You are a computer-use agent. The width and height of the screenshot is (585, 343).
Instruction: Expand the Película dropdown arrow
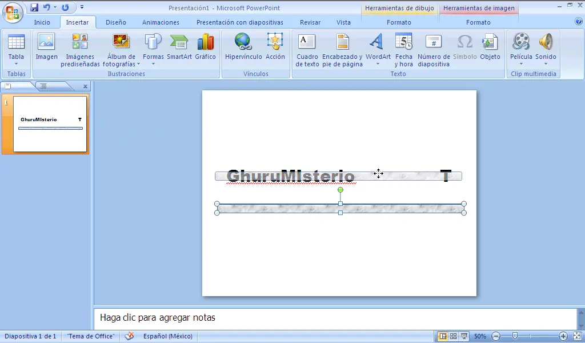tap(521, 64)
